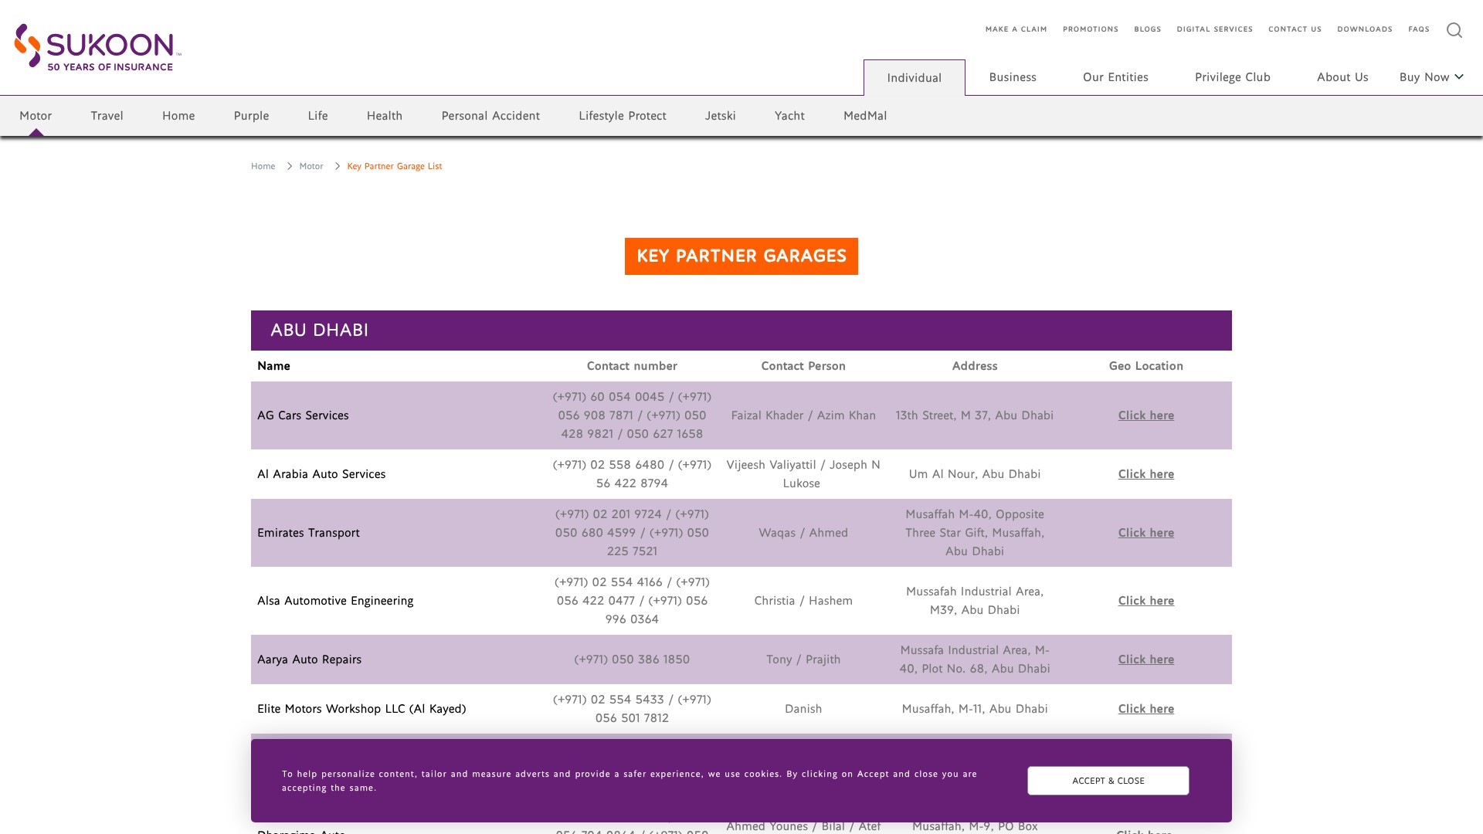Viewport: 1483px width, 834px height.
Task: Select the Jetski menu item
Action: 721,116
